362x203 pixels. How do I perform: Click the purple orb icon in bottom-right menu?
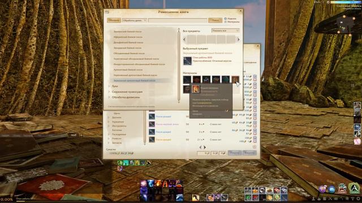point(323,189)
